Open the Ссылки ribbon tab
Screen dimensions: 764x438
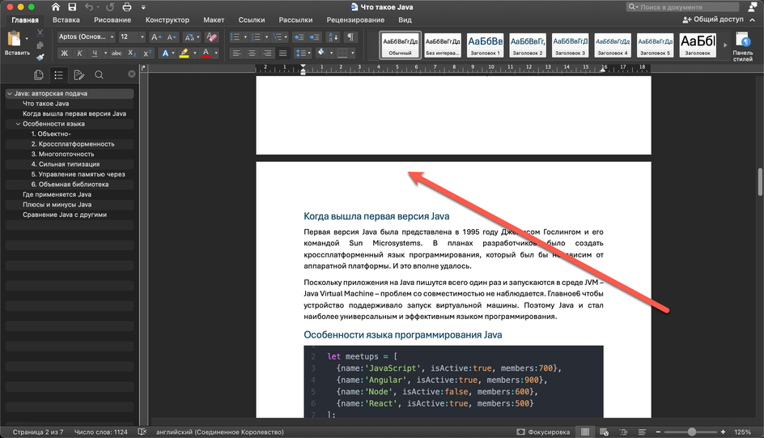252,20
